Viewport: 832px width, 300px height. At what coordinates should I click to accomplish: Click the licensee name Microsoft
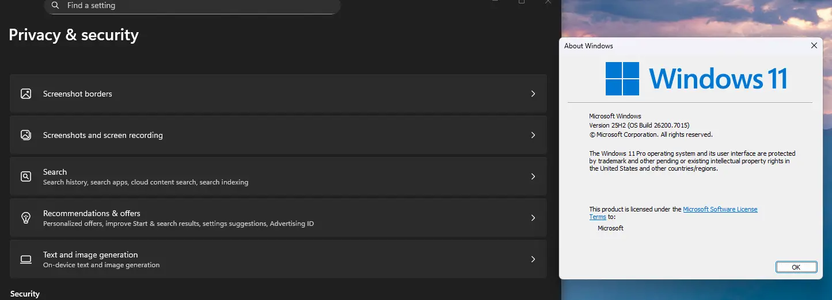610,228
